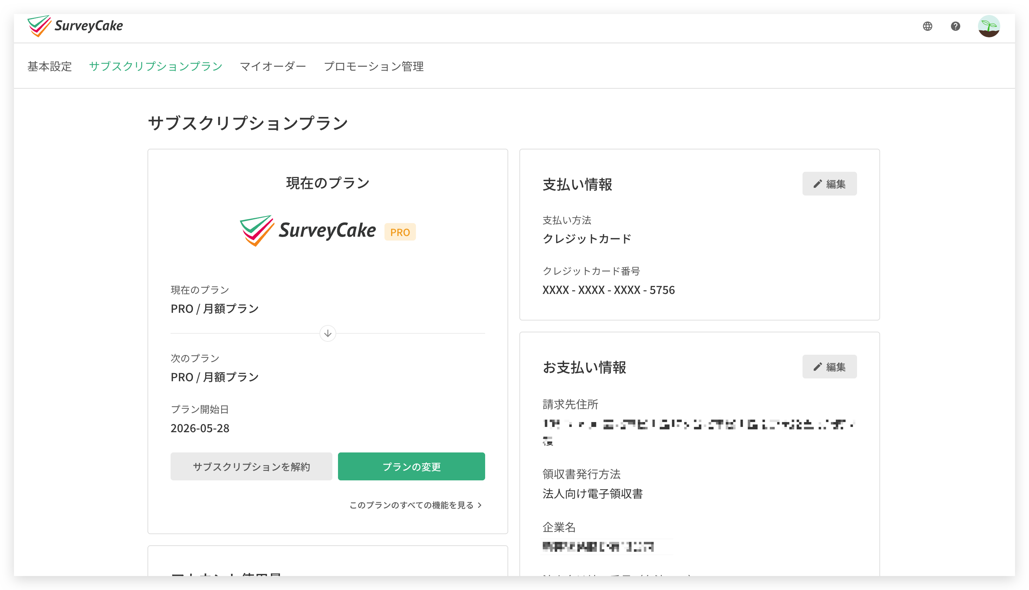The image size is (1029, 590).
Task: Click the サブスクリプションプラン page heading
Action: [x=248, y=123]
